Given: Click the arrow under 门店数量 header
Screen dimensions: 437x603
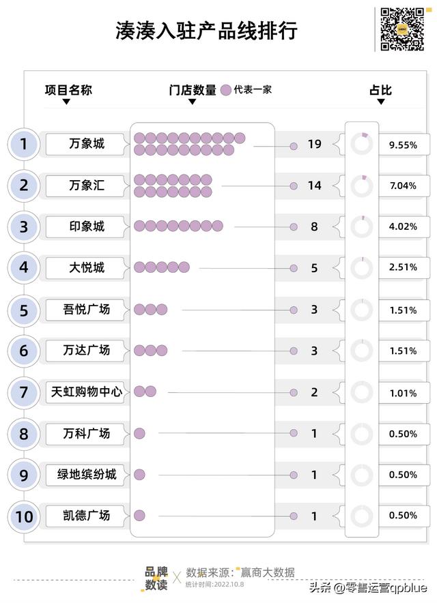Looking at the screenshot, I should 192,102.
